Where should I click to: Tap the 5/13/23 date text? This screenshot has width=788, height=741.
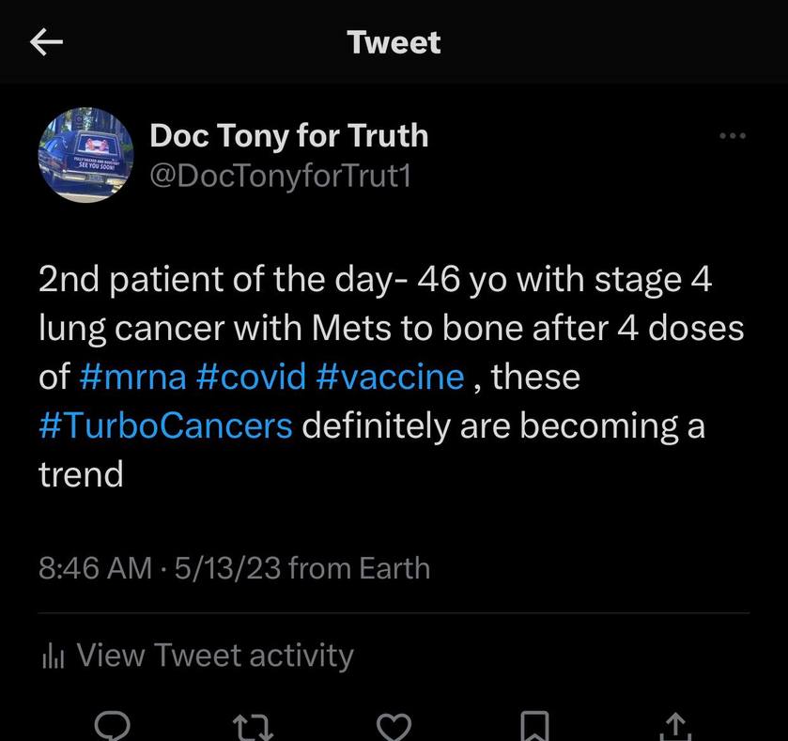click(227, 568)
